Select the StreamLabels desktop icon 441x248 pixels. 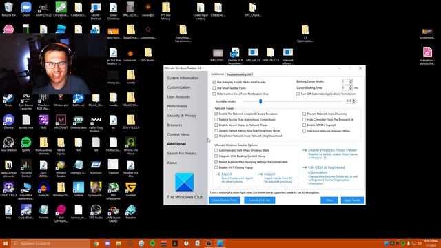coord(79,122)
